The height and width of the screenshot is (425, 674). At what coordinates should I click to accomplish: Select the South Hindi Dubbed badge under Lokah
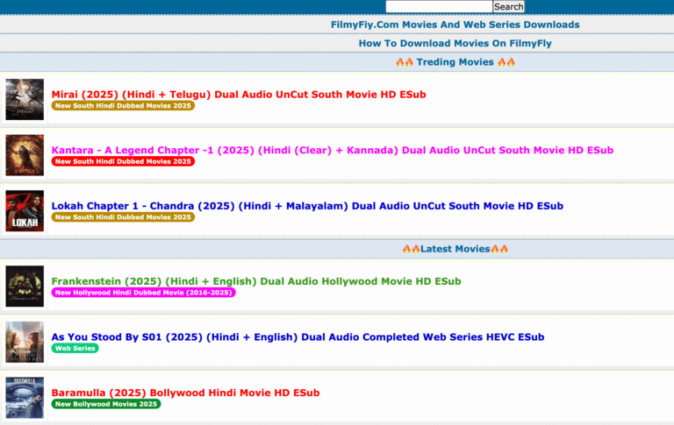[123, 217]
